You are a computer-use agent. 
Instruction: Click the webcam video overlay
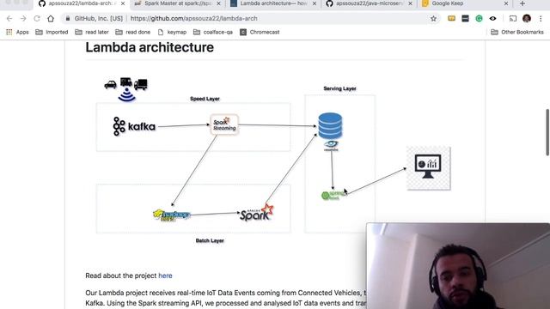point(458,266)
